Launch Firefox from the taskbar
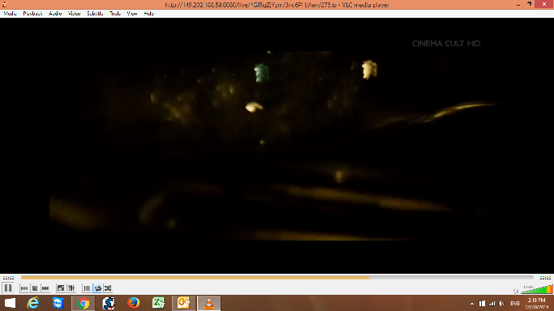Image resolution: width=554 pixels, height=311 pixels. (x=133, y=303)
